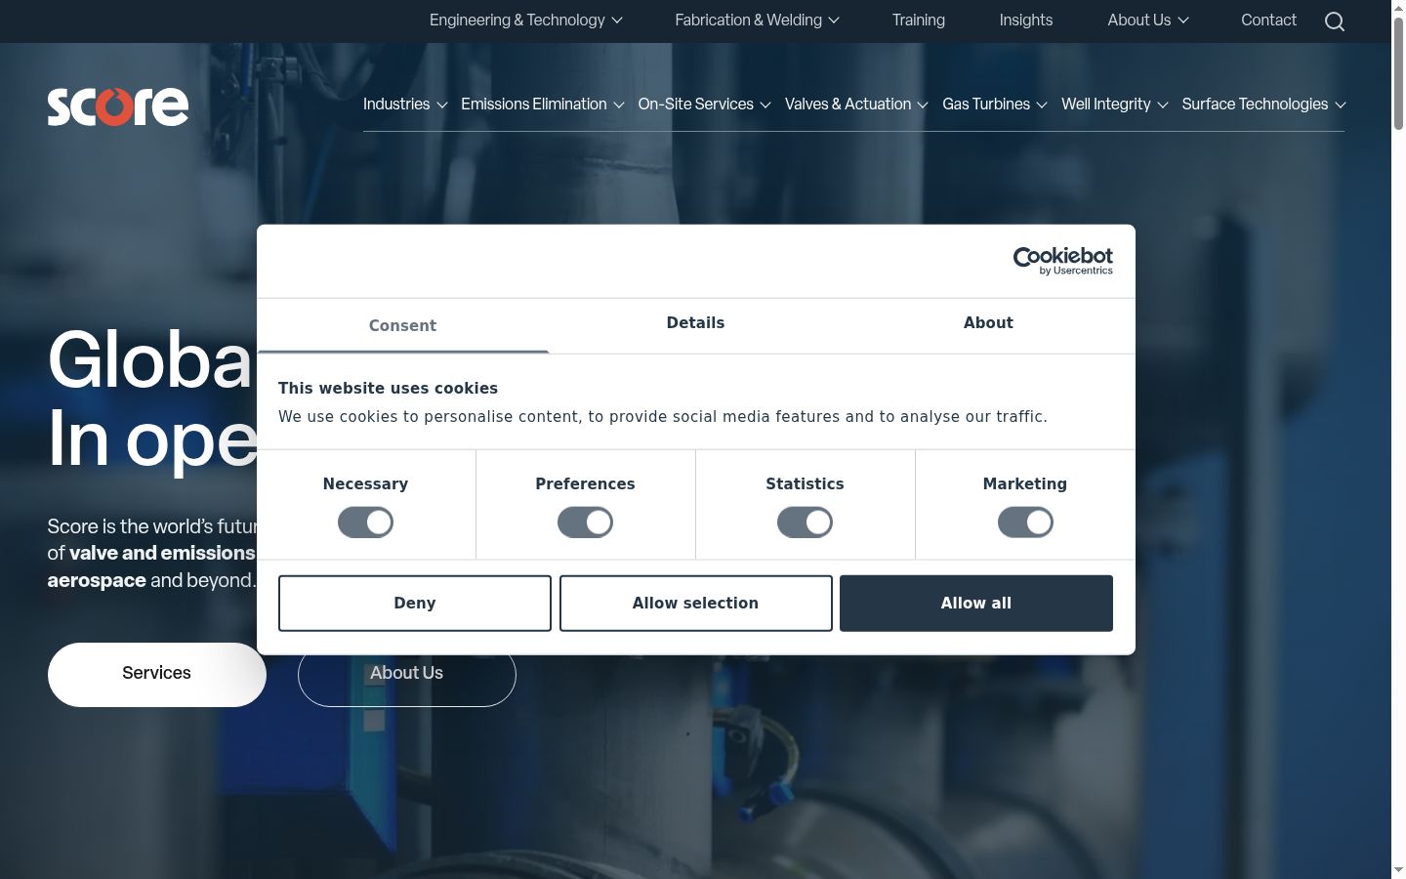Go to the Training page

[x=918, y=21]
